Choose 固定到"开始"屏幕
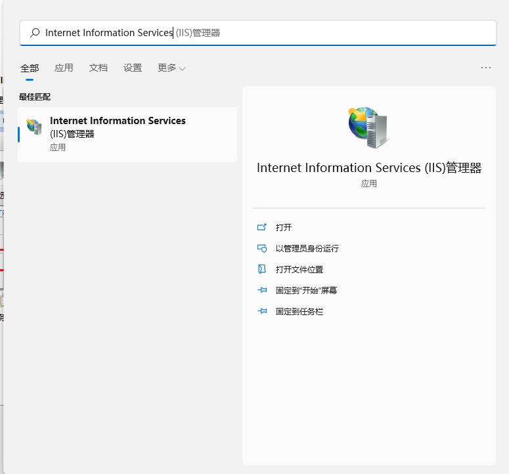This screenshot has width=509, height=474. pyautogui.click(x=306, y=290)
